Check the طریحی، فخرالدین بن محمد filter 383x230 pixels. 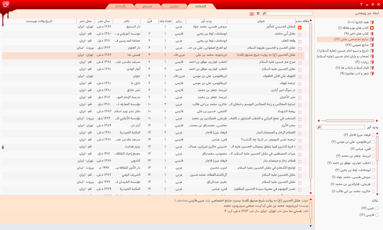(x=373, y=184)
